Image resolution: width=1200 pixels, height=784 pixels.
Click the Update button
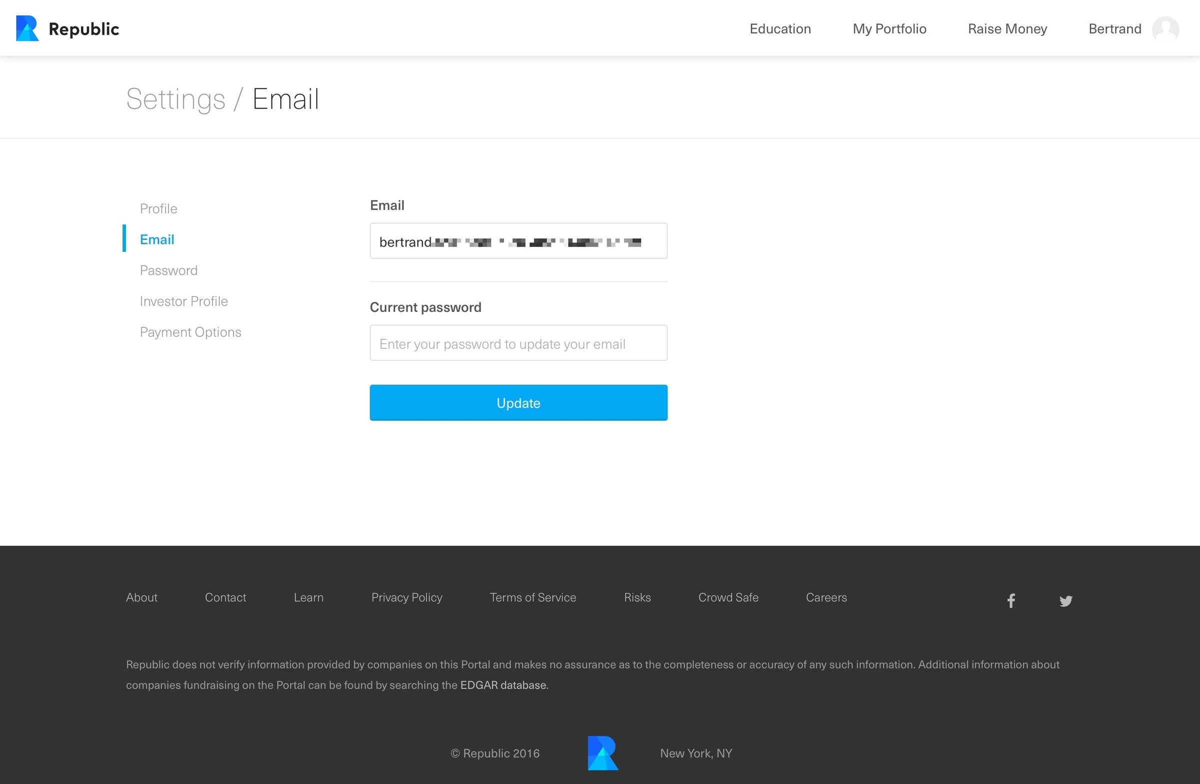pyautogui.click(x=518, y=402)
